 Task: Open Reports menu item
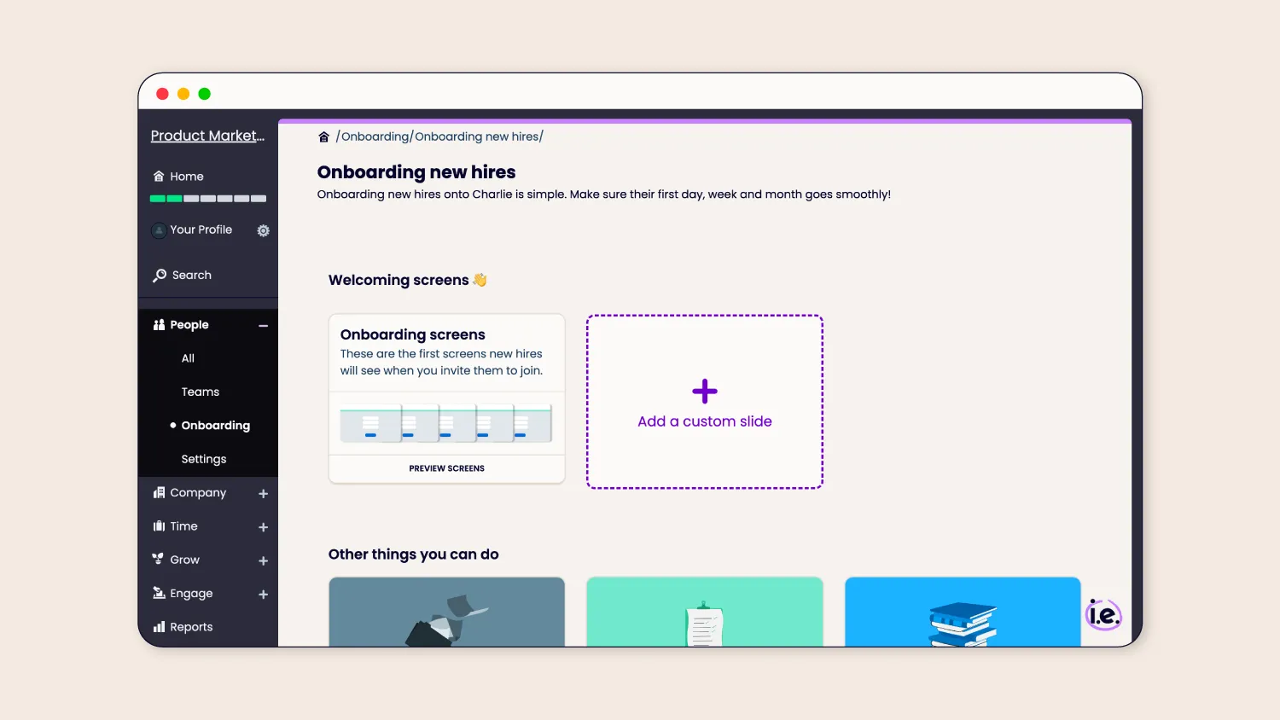[191, 627]
